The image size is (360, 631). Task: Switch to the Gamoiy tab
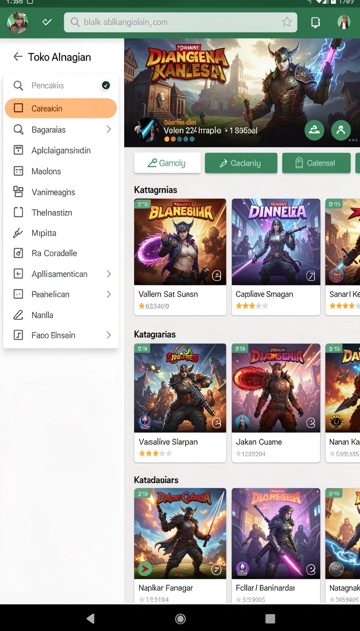tap(167, 163)
